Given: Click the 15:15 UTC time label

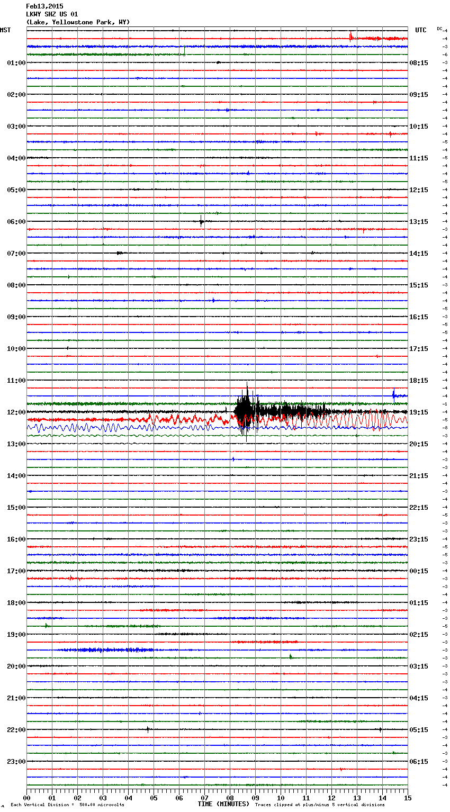Looking at the screenshot, I should click(x=419, y=285).
